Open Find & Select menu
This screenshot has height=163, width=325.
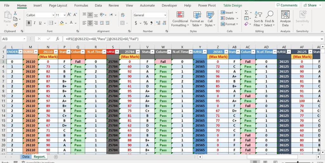269,19
